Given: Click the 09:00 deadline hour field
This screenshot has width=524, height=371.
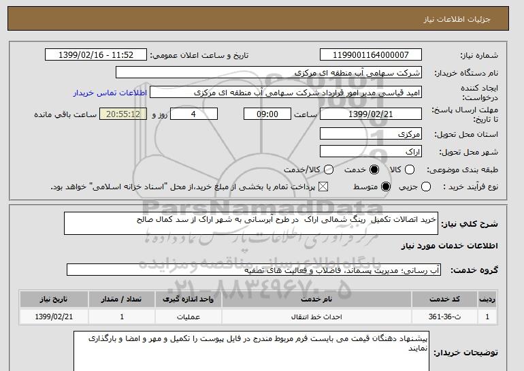Looking at the screenshot, I should (x=267, y=114).
